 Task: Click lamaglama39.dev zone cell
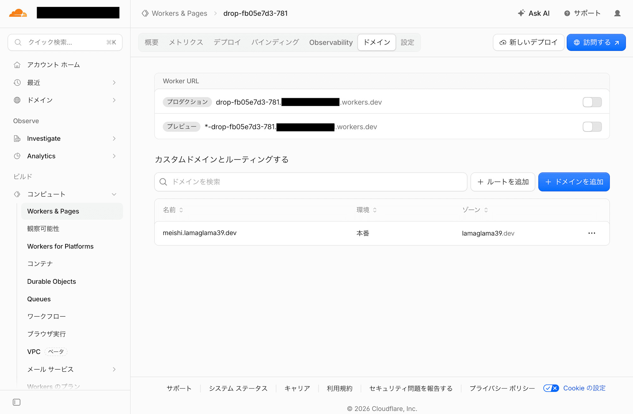[488, 233]
